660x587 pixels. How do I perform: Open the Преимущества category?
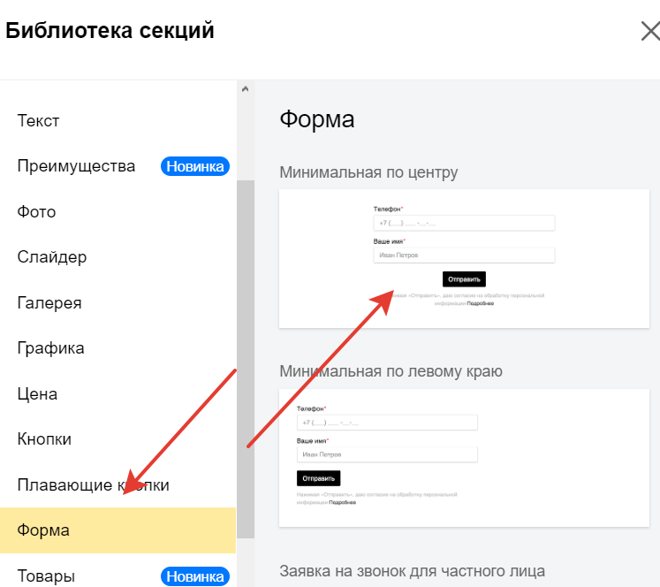(76, 166)
